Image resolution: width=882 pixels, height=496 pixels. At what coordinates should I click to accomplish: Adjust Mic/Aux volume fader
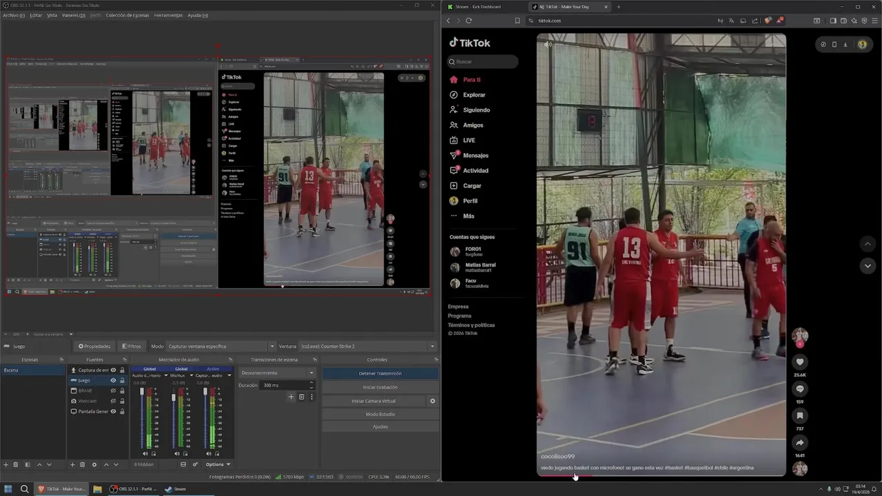(174, 397)
